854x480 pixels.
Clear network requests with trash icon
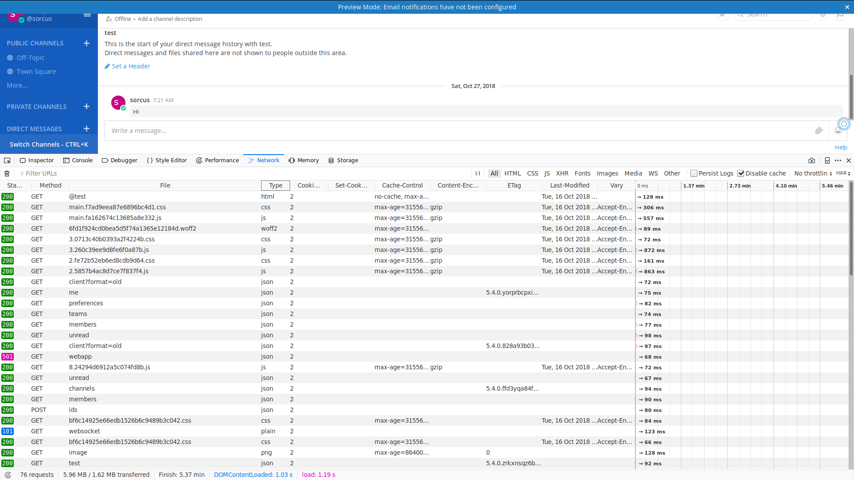coord(7,173)
